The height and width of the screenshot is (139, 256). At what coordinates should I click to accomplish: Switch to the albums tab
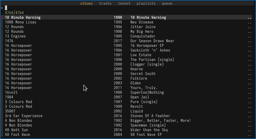[86, 3]
